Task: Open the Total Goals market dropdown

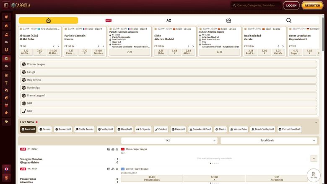Action: (x=269, y=140)
